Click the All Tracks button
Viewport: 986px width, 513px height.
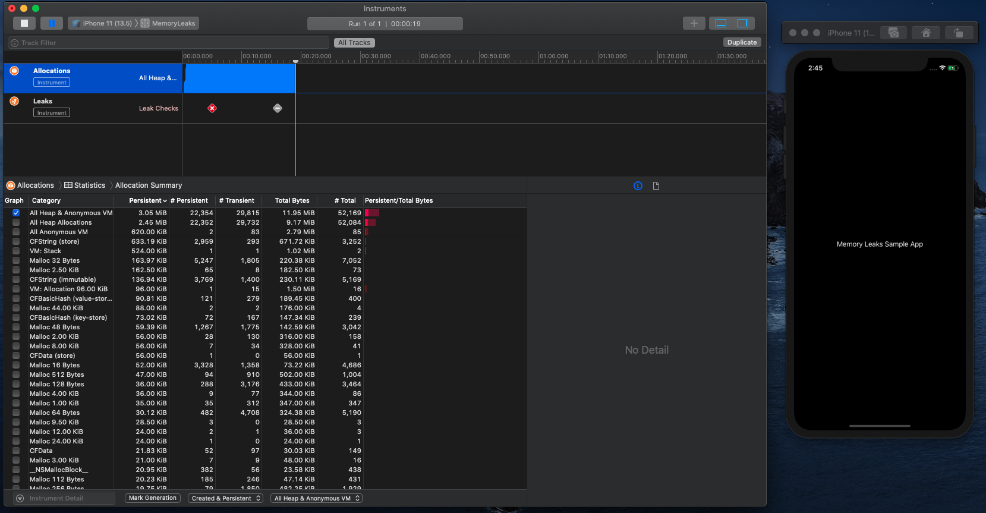pos(354,43)
